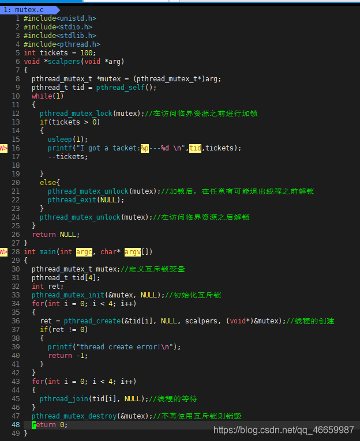Click the highlighted %p format specifier
Viewport: 360px width, 441px height.
point(145,148)
